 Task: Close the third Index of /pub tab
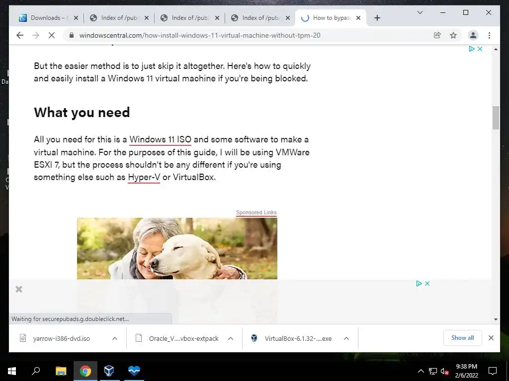[288, 18]
